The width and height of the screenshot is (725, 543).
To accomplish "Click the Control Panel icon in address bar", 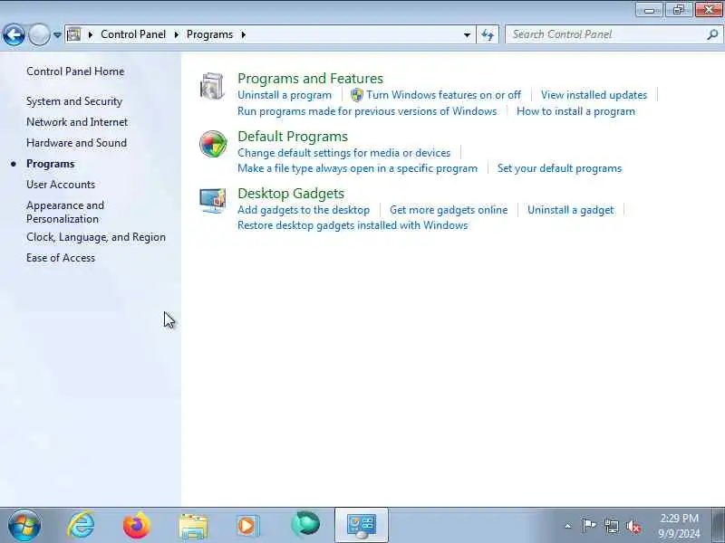I will point(74,34).
